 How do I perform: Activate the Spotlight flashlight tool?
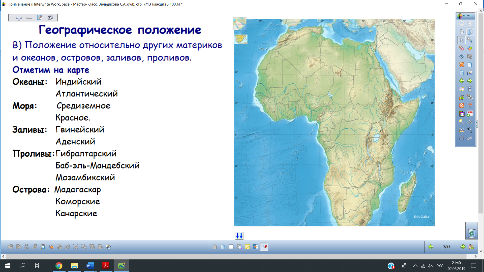tap(461, 122)
